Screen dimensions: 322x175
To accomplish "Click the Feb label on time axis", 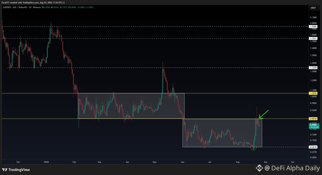I will 74,162.
